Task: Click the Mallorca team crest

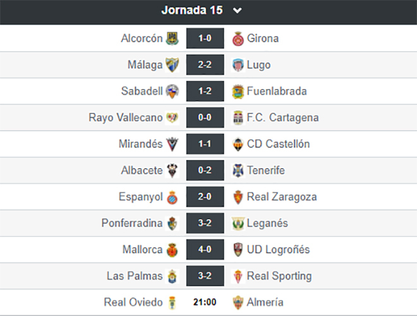Action: (x=172, y=250)
